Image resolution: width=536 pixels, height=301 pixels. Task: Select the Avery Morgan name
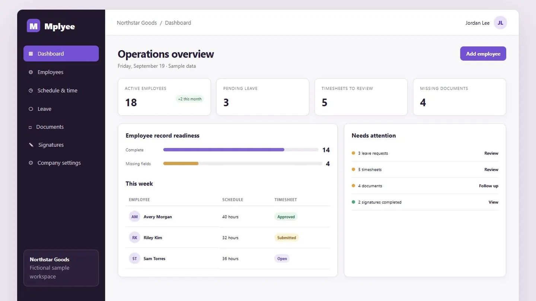pyautogui.click(x=158, y=217)
